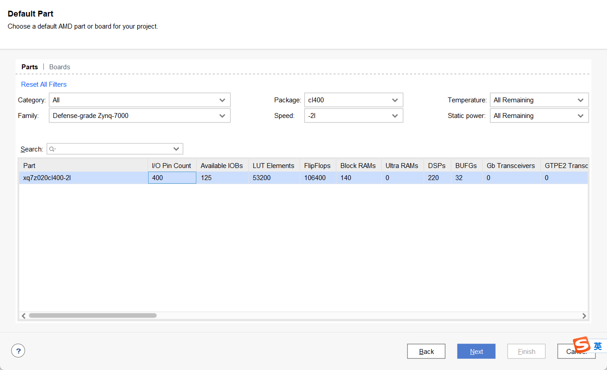The image size is (607, 370).
Task: Click the Reset All Filters link
Action: point(44,84)
